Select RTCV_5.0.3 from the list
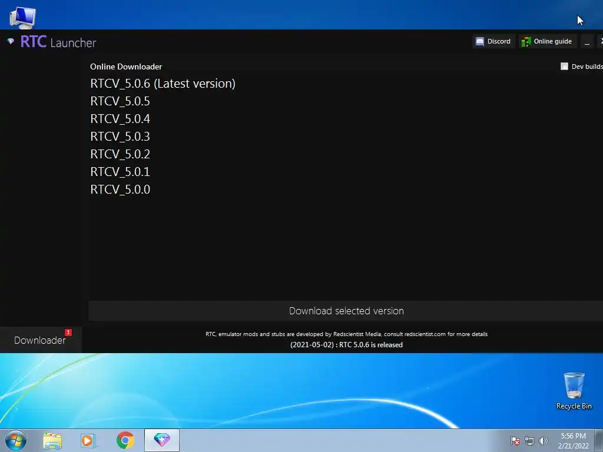 [120, 137]
